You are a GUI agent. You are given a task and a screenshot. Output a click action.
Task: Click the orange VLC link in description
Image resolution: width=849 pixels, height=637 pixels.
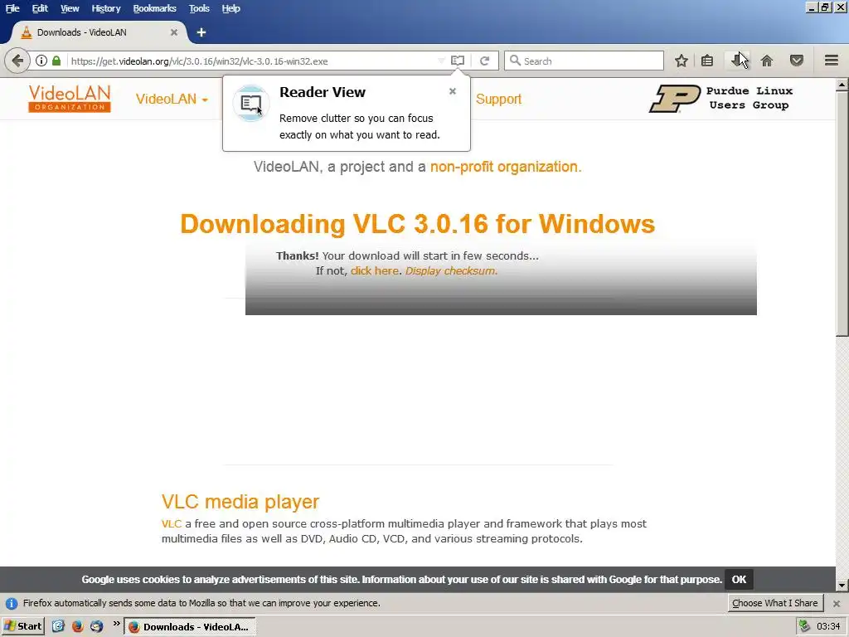(x=171, y=524)
